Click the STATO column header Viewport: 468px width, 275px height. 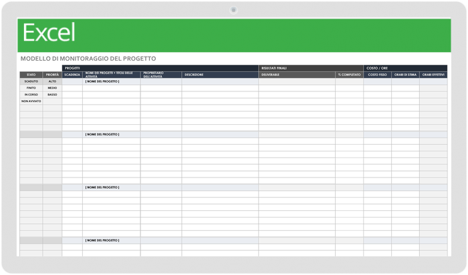click(31, 75)
